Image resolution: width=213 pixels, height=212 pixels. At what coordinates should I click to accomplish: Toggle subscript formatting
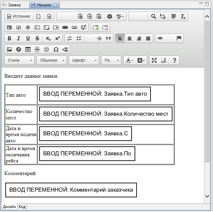point(48,38)
